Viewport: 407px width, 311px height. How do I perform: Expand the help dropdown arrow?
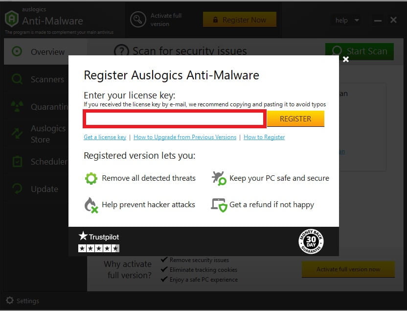tap(357, 20)
